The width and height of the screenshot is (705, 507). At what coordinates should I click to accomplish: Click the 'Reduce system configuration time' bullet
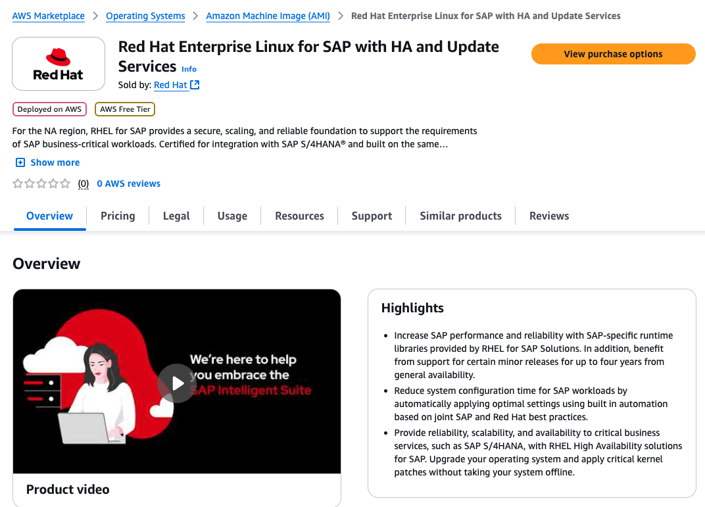[531, 404]
